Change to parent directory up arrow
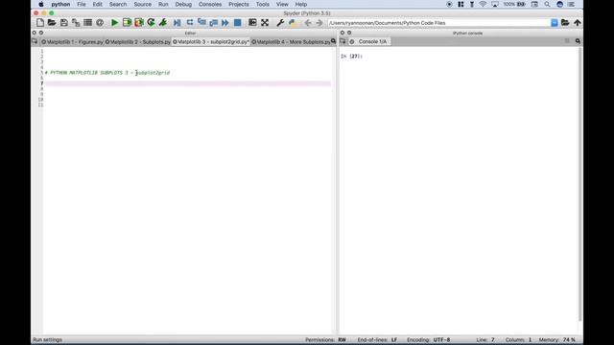The height and width of the screenshot is (345, 614). (x=578, y=23)
